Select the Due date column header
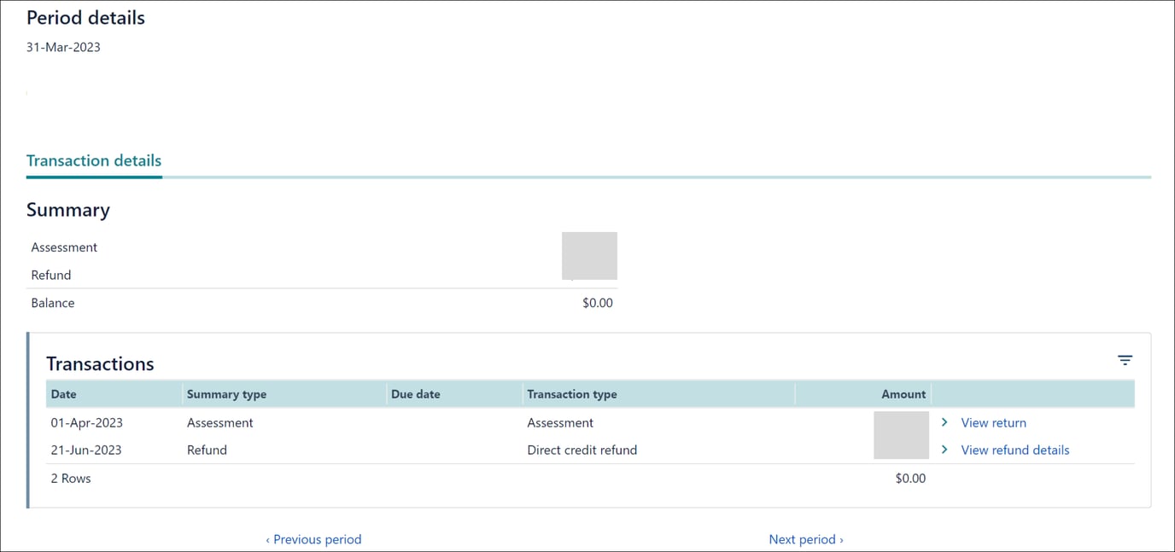Viewport: 1175px width, 552px height. tap(413, 394)
